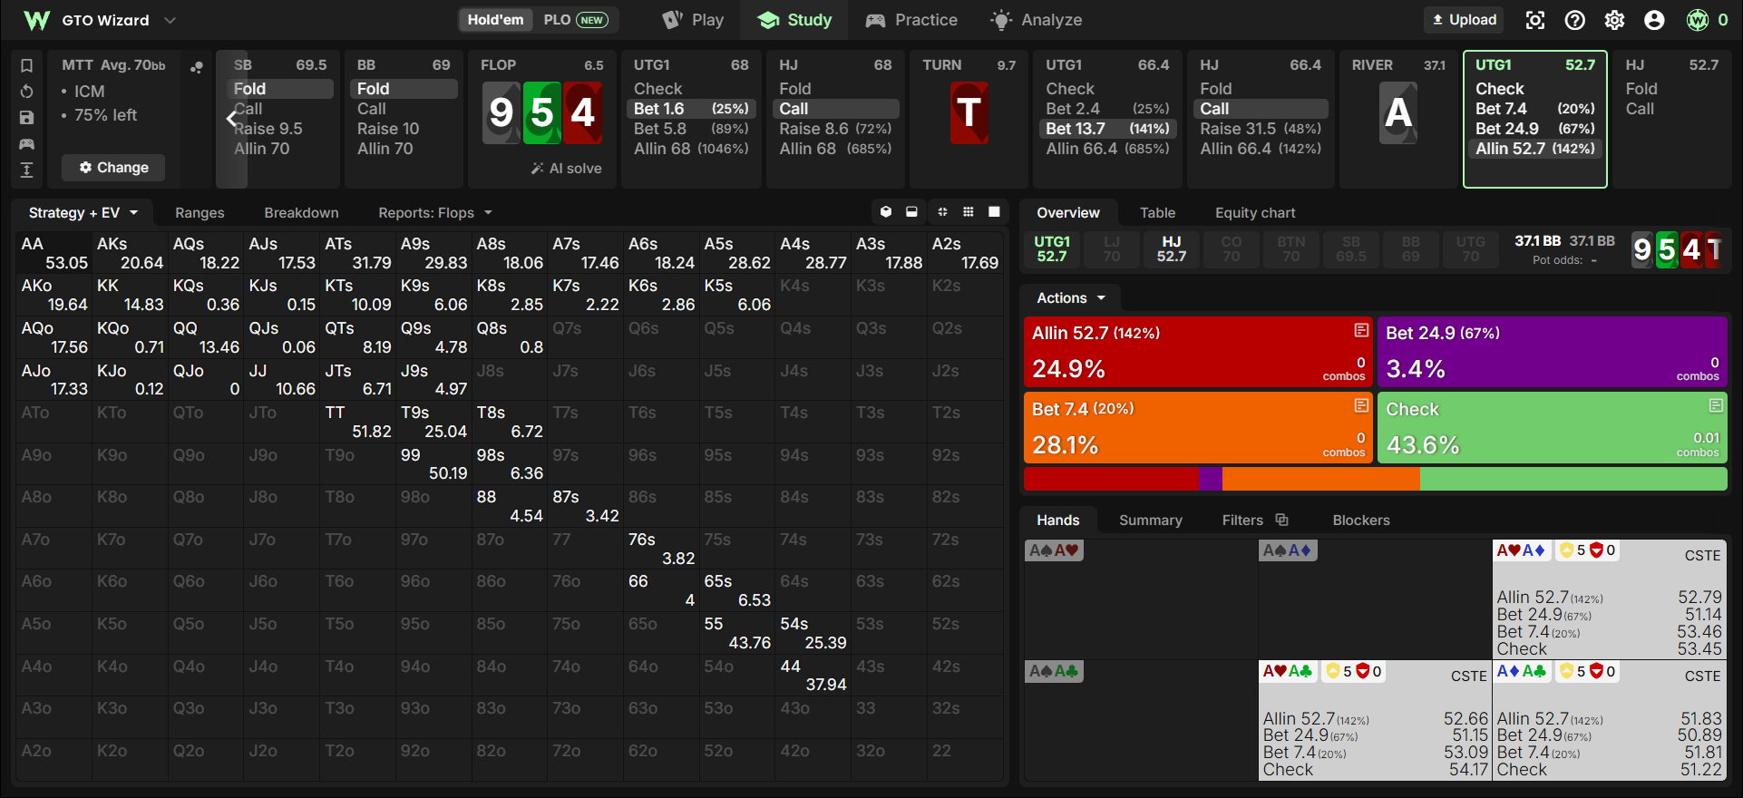
Task: Click the note icon on the Check card
Action: (x=1716, y=405)
